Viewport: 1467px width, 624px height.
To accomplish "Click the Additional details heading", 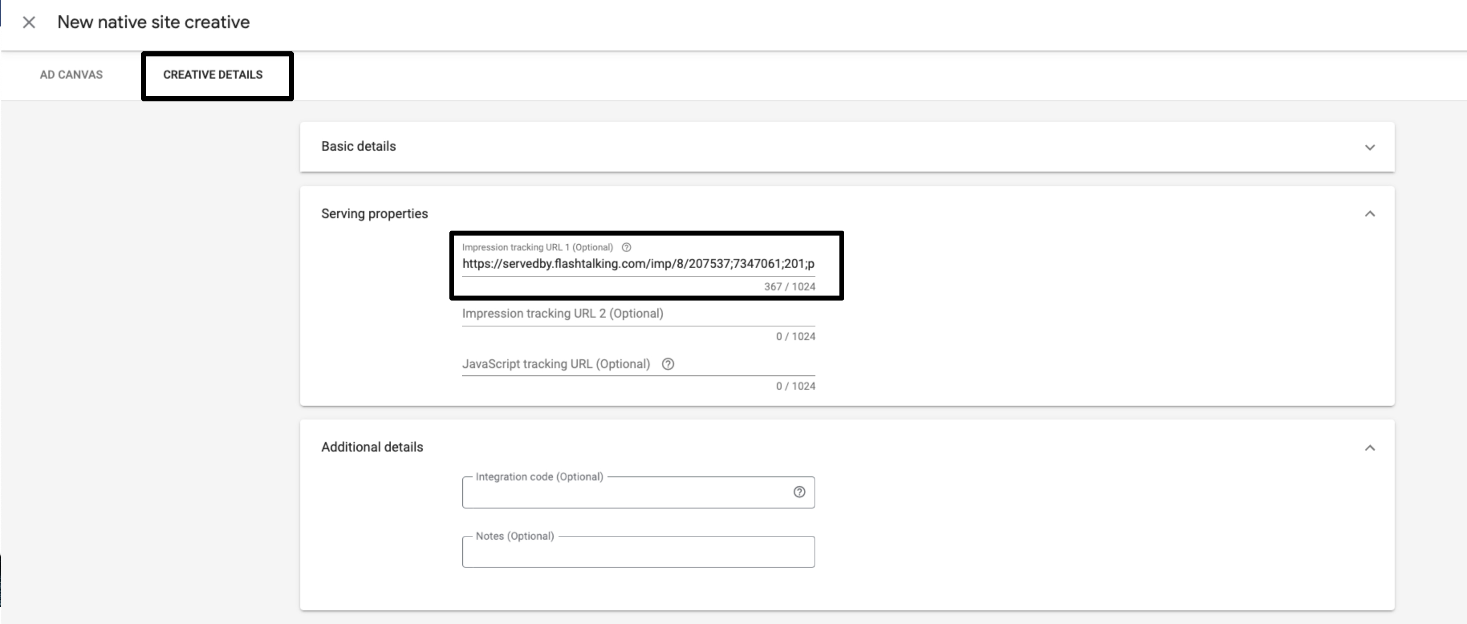I will coord(372,447).
